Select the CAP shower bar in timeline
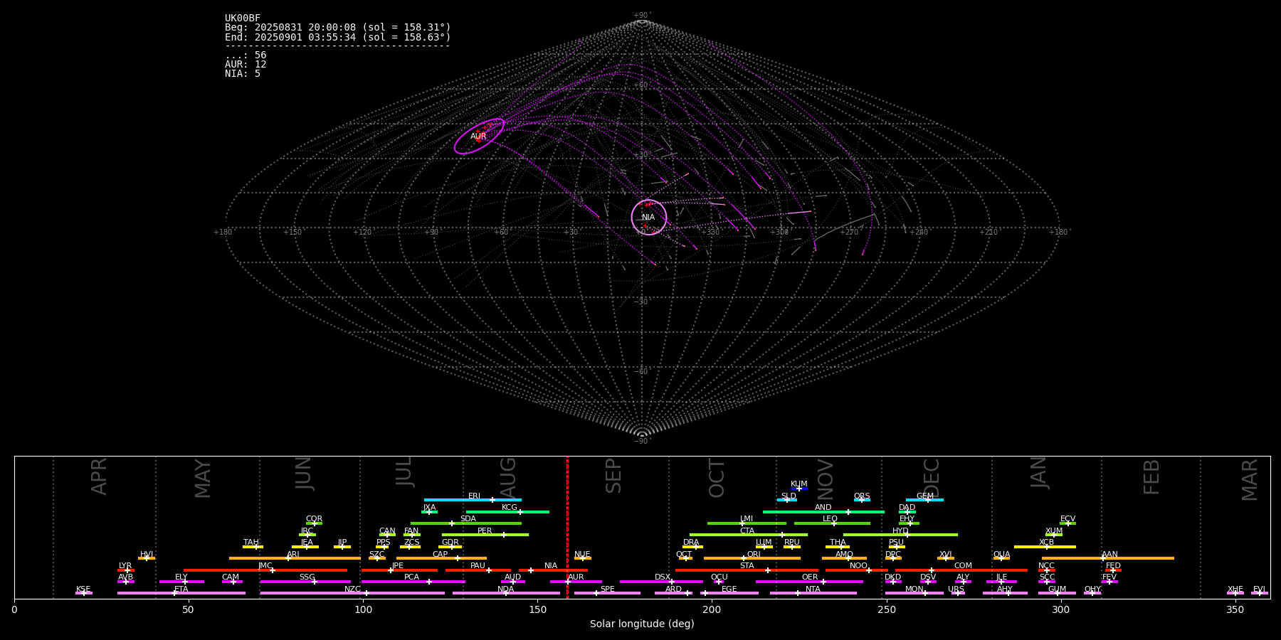1281x640 pixels. click(x=441, y=558)
